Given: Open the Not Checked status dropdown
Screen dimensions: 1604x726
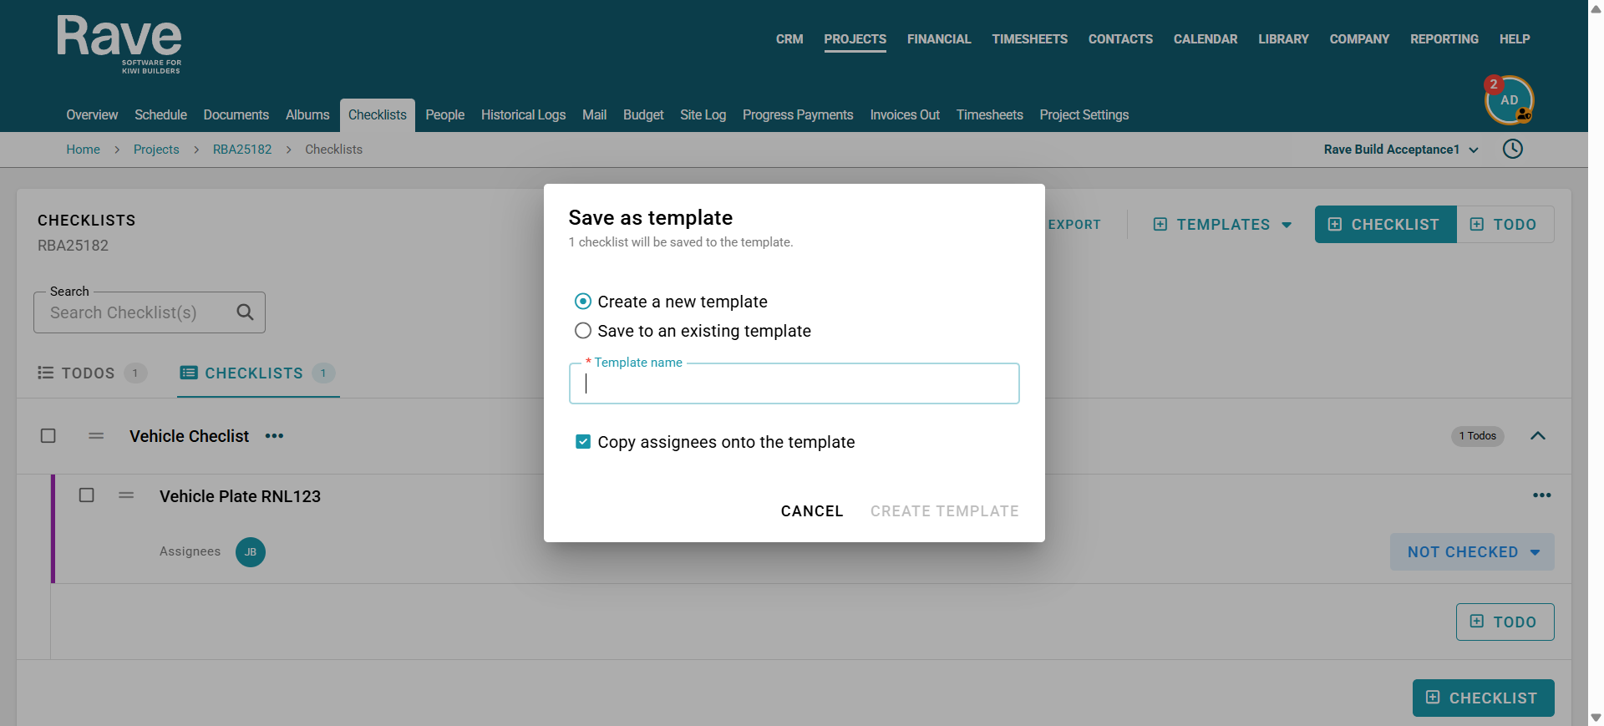Looking at the screenshot, I should pyautogui.click(x=1472, y=552).
